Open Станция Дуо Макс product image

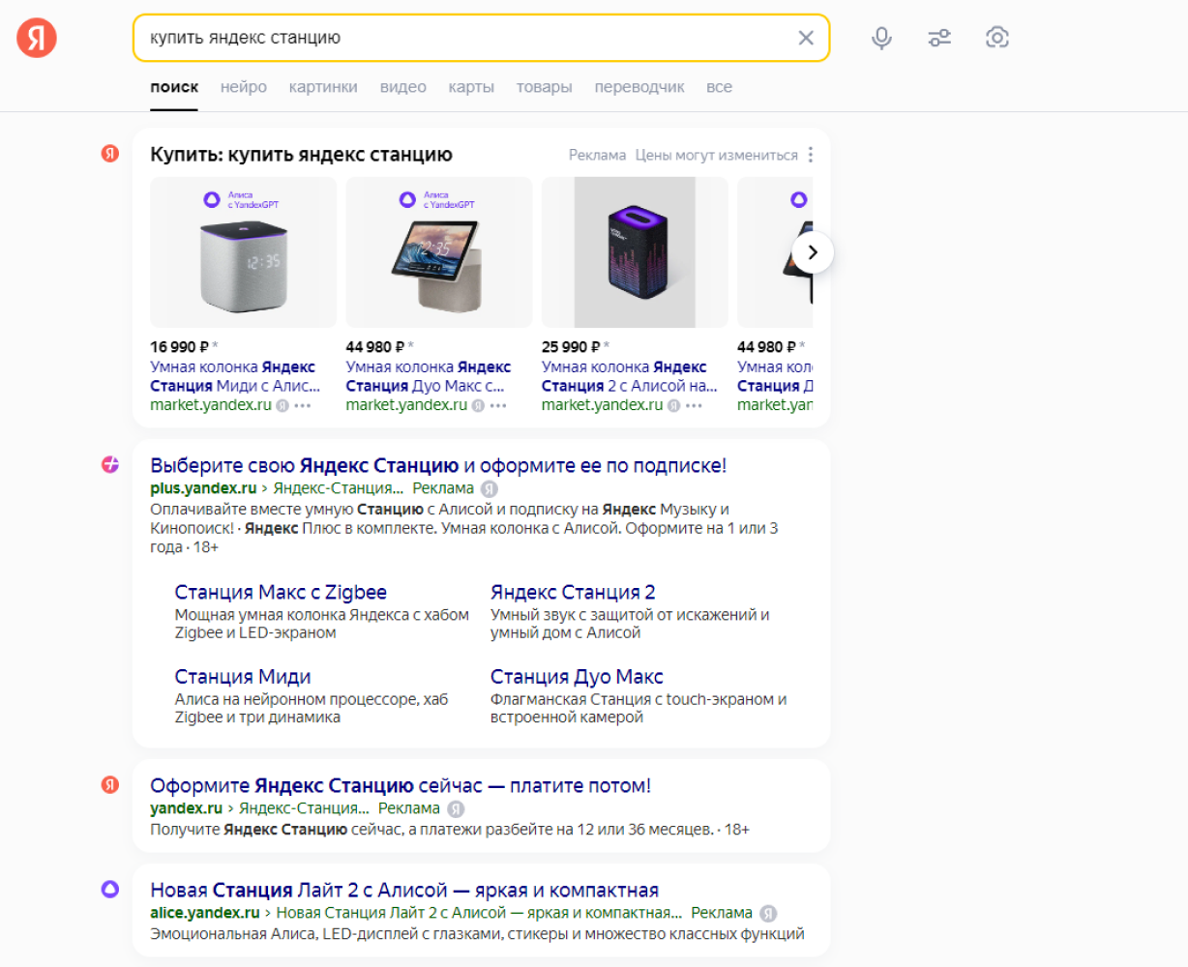(x=439, y=252)
